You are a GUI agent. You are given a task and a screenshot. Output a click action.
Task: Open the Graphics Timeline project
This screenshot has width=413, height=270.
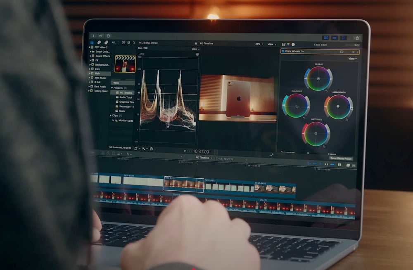pos(127,102)
